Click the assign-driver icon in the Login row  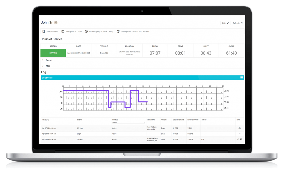tap(240, 133)
